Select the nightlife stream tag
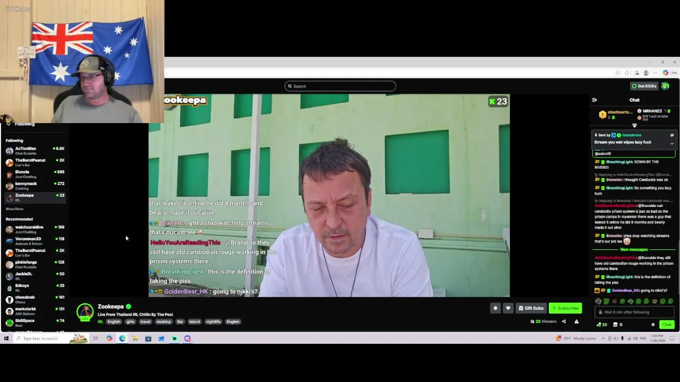 point(213,322)
